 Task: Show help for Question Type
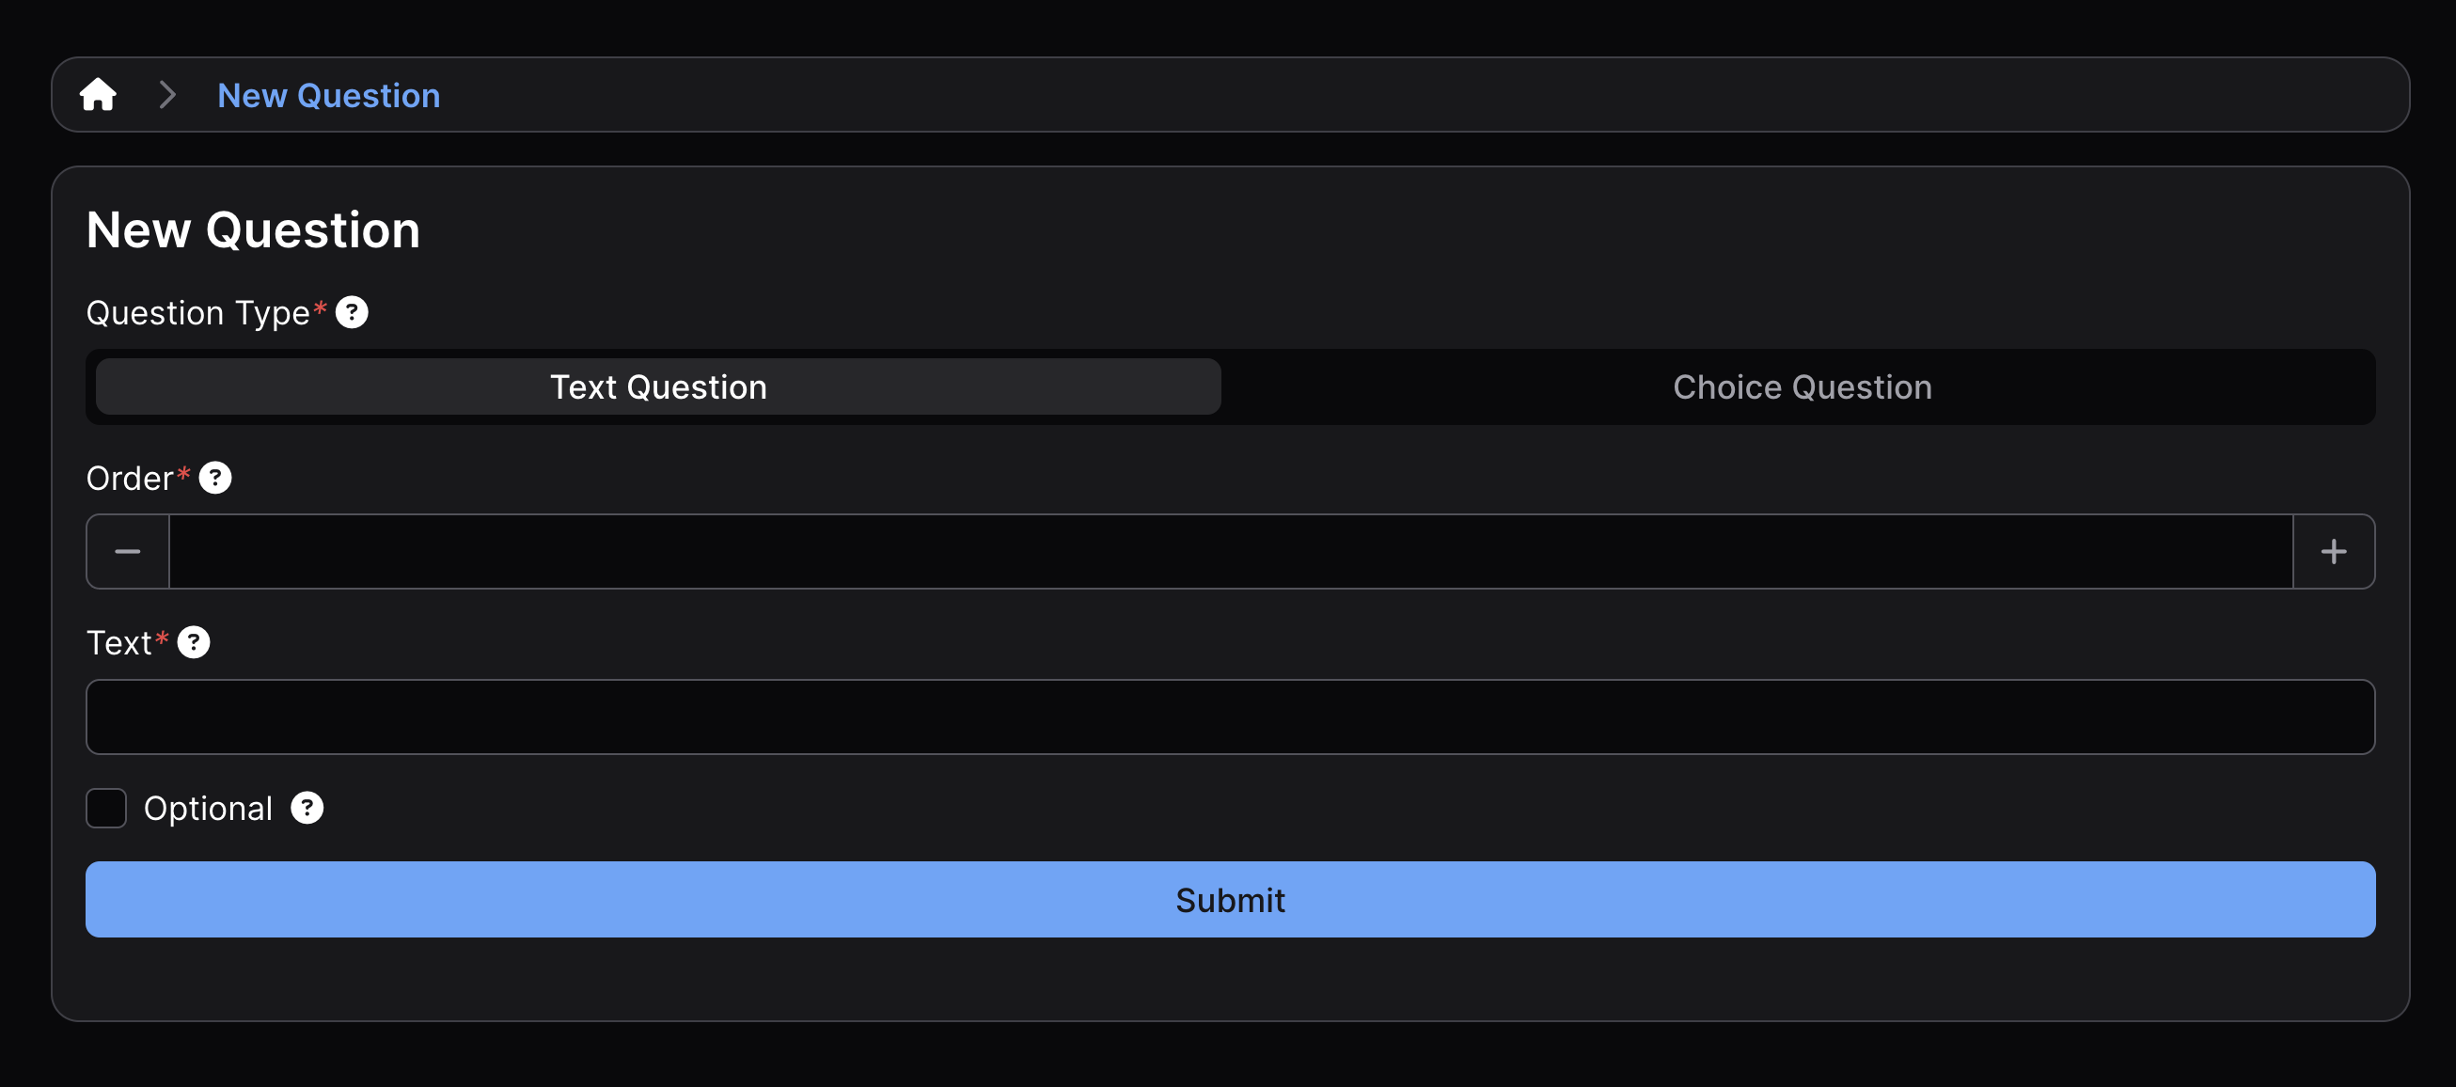coord(352,313)
